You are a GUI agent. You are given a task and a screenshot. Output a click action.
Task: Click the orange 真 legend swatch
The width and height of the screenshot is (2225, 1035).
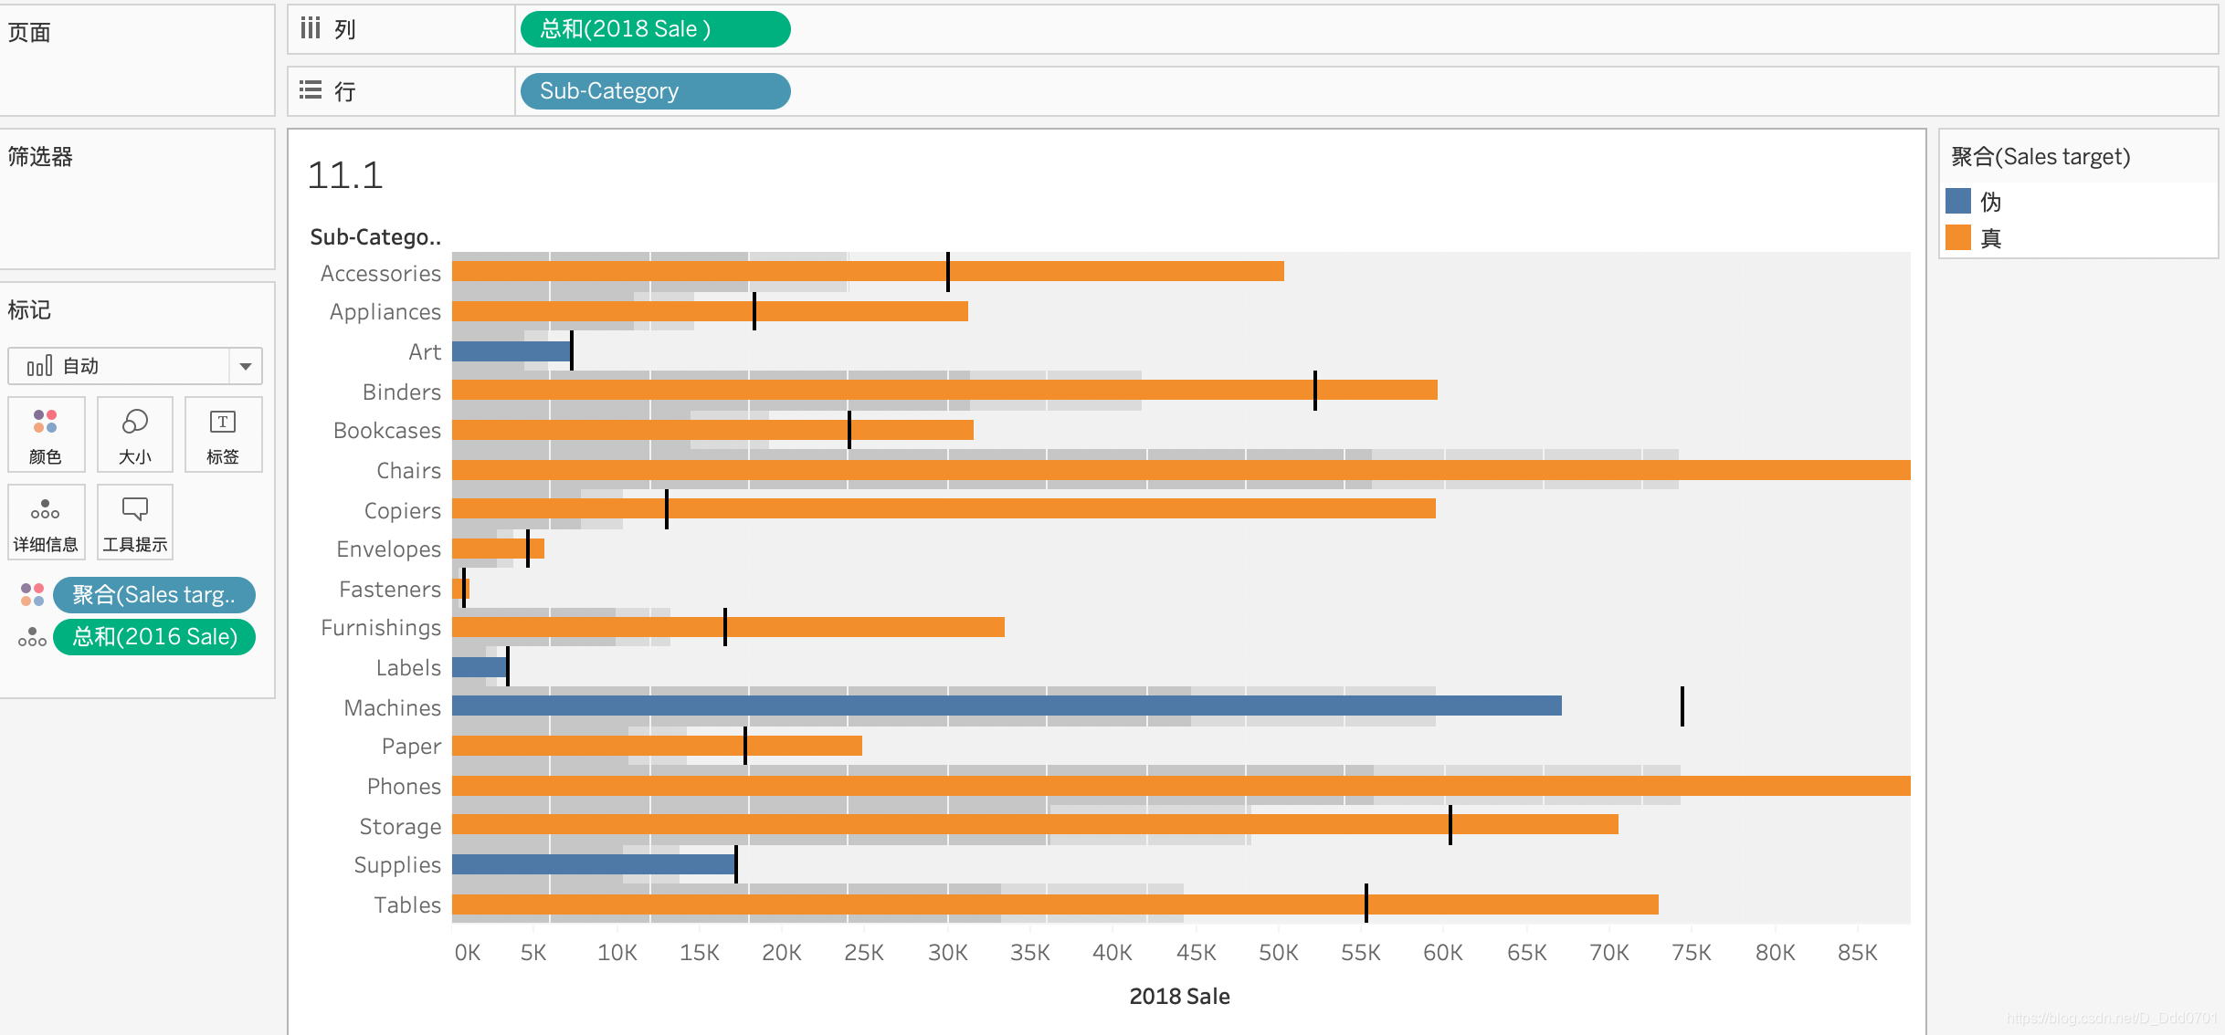point(1958,237)
